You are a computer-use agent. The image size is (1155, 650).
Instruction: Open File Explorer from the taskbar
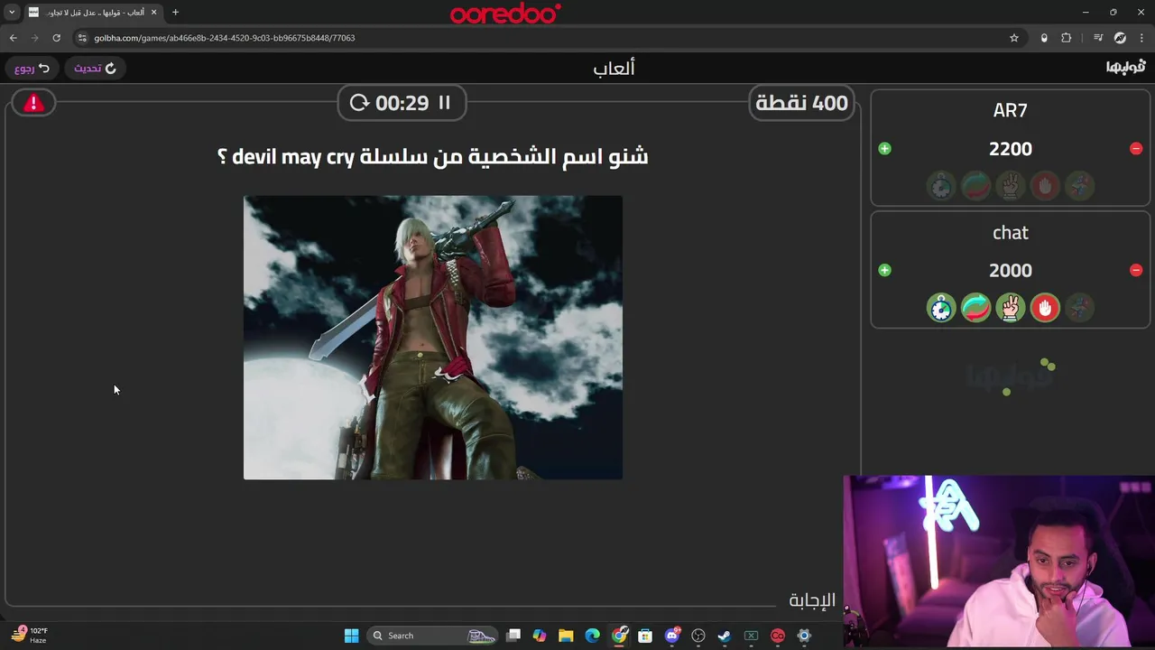pyautogui.click(x=566, y=636)
